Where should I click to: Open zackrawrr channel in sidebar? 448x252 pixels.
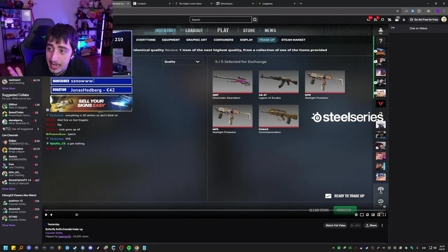tap(21, 81)
